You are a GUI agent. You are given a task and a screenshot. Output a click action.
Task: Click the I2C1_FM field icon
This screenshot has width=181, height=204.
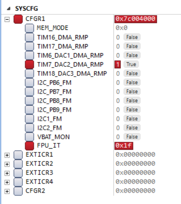click(x=29, y=119)
